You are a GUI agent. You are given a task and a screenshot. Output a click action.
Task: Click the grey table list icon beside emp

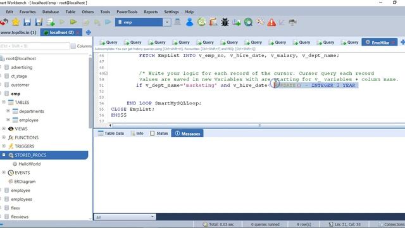(177, 22)
